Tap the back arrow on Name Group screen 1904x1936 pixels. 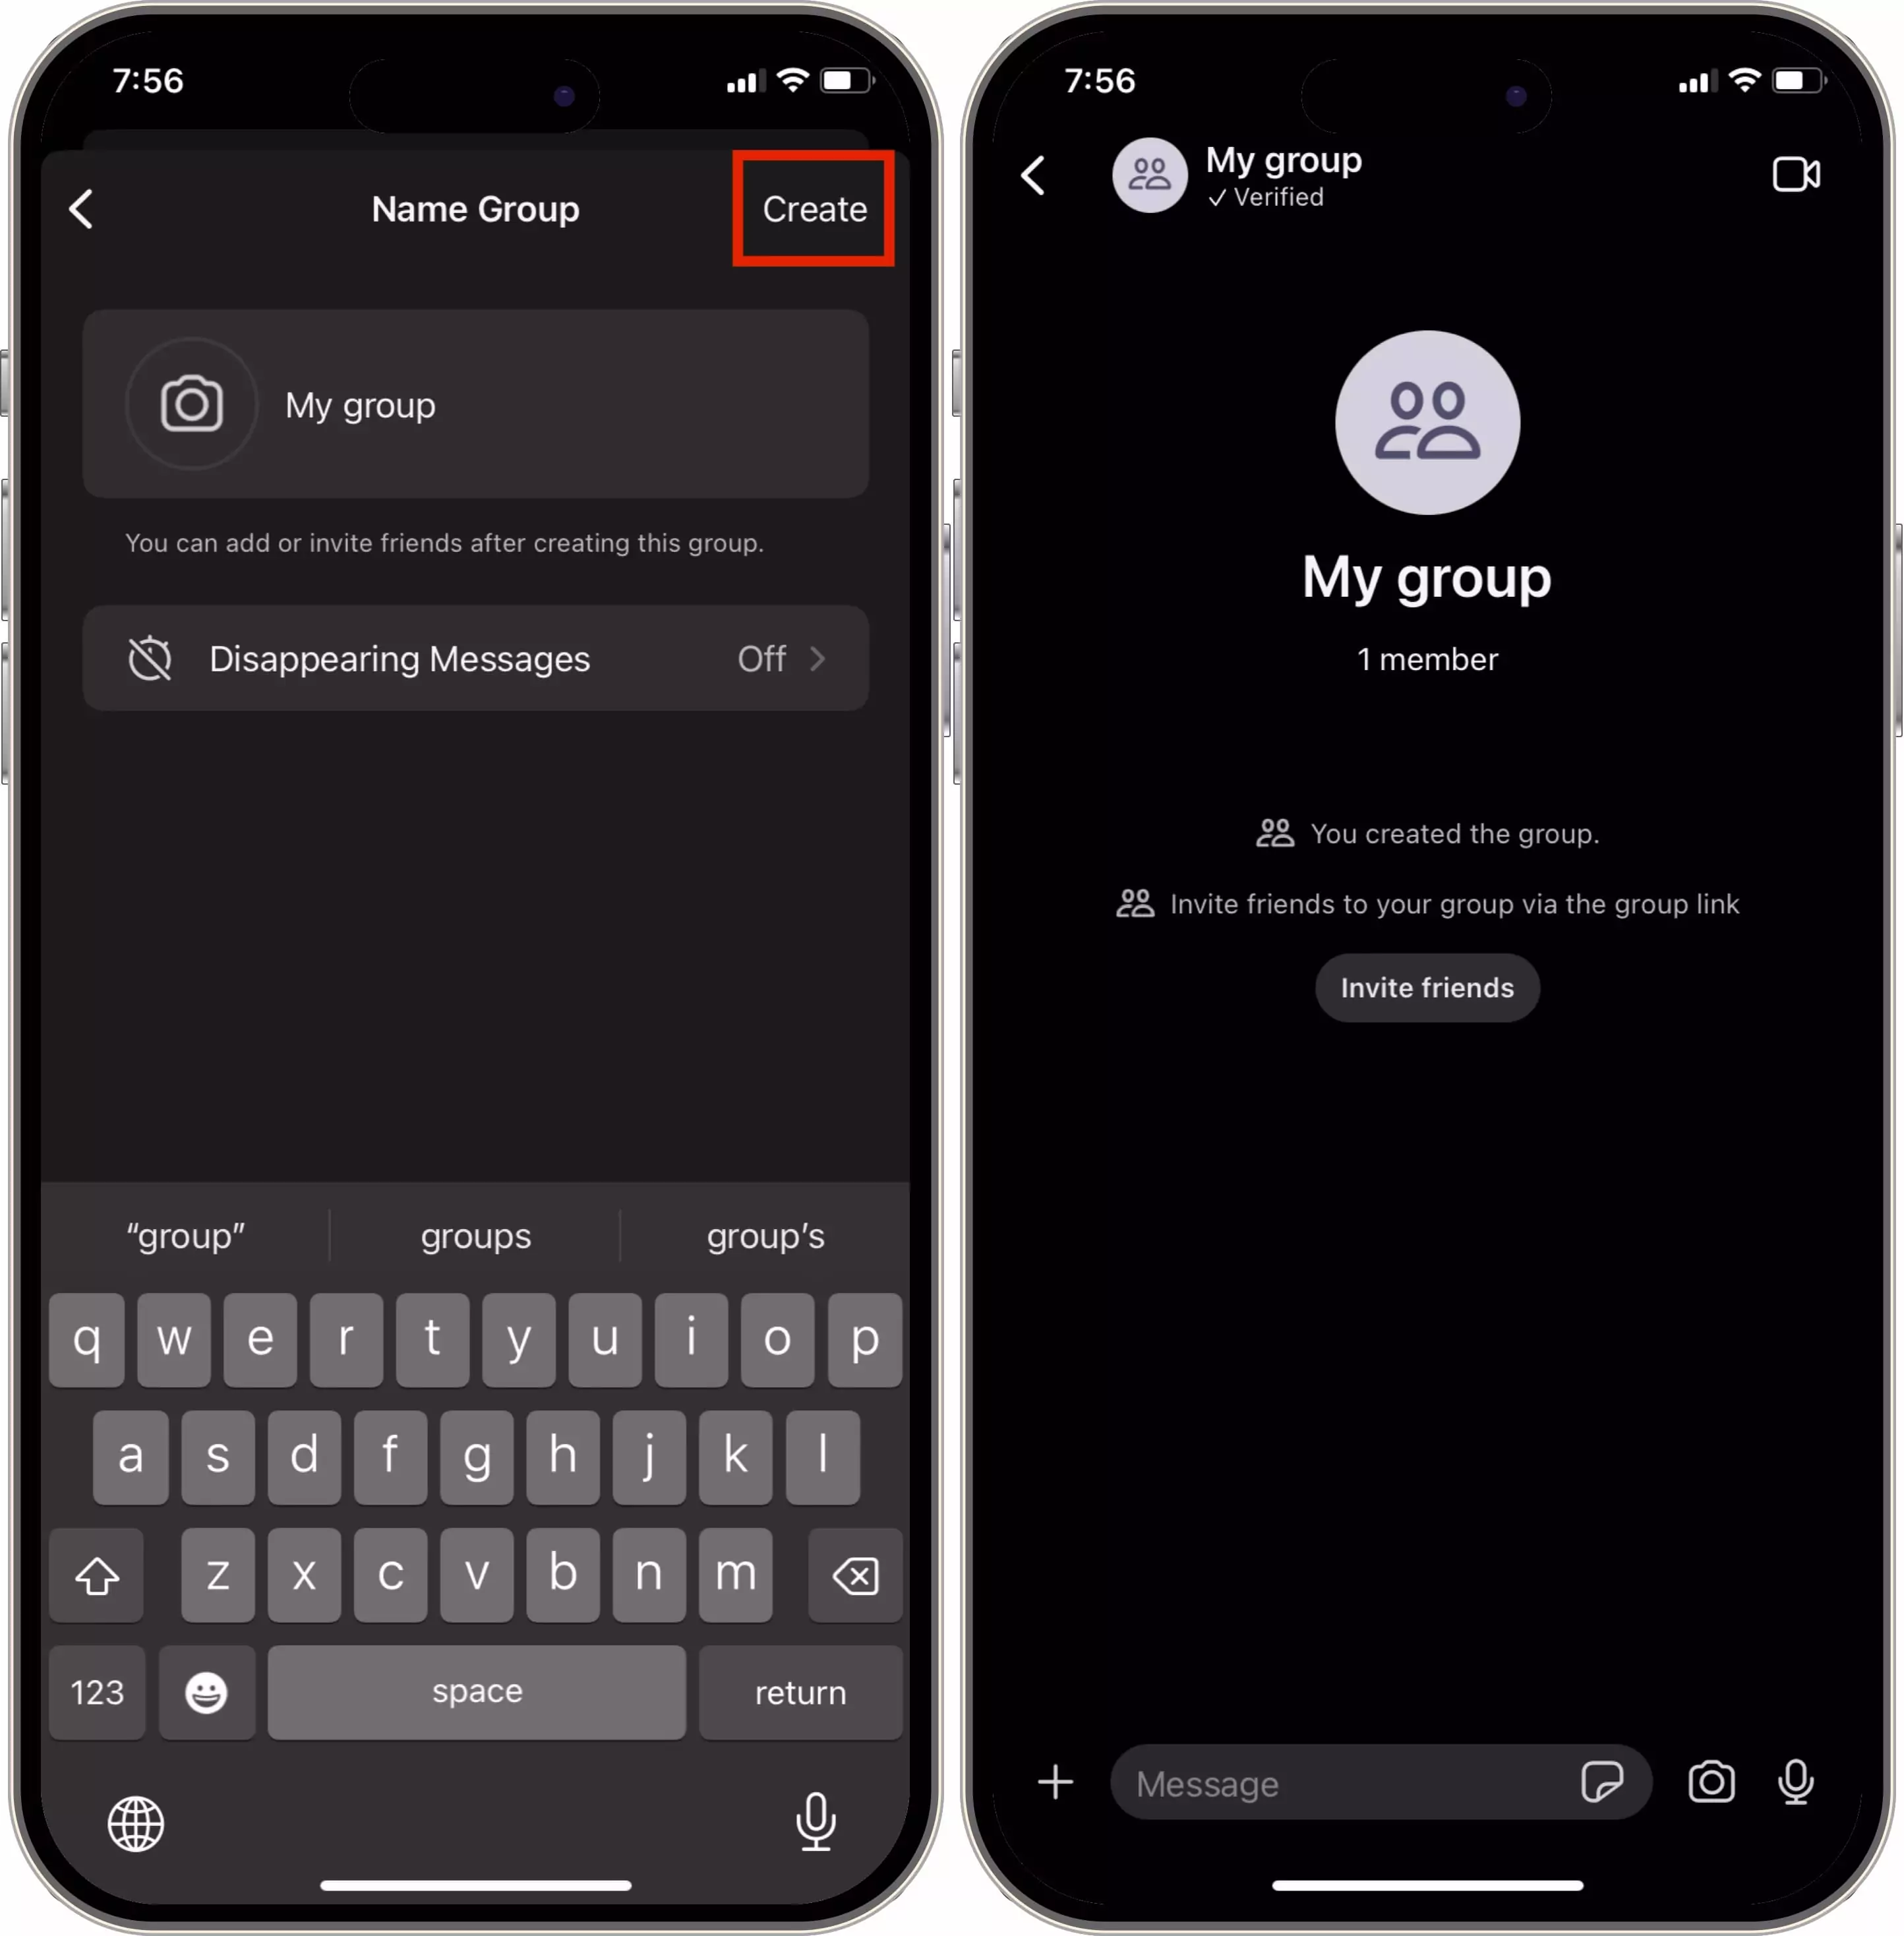[x=80, y=209]
